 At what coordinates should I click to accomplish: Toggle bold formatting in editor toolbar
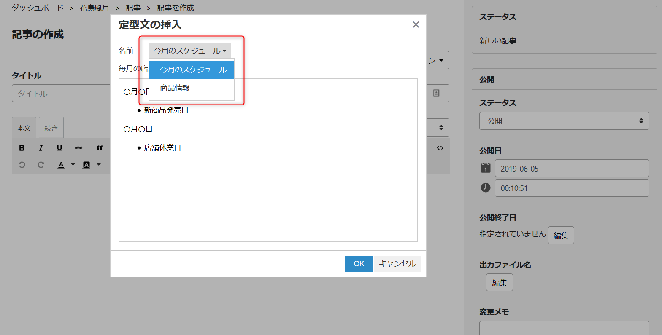tap(22, 148)
